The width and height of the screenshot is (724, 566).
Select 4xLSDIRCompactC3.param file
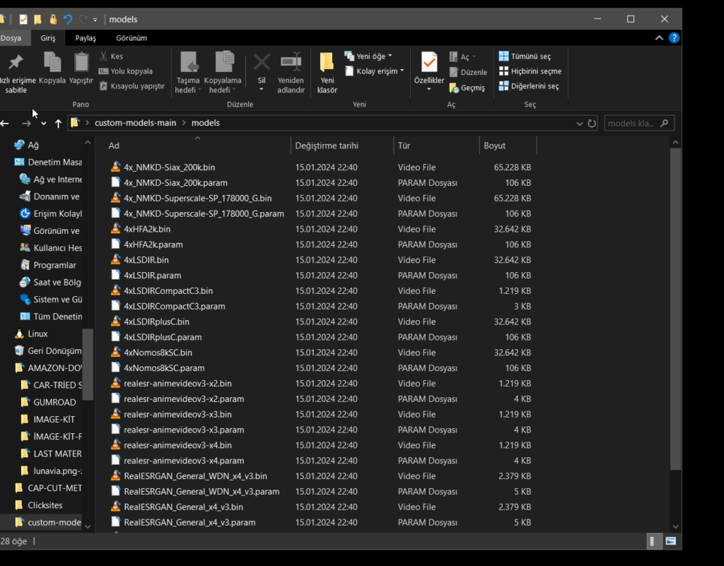(174, 306)
